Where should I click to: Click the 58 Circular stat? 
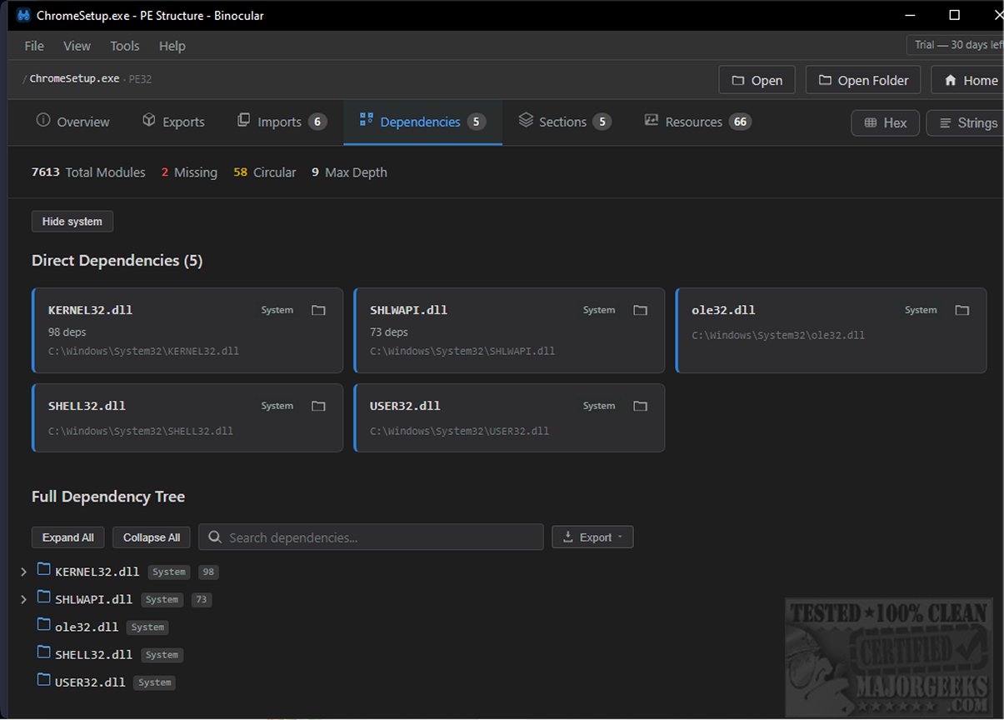264,172
